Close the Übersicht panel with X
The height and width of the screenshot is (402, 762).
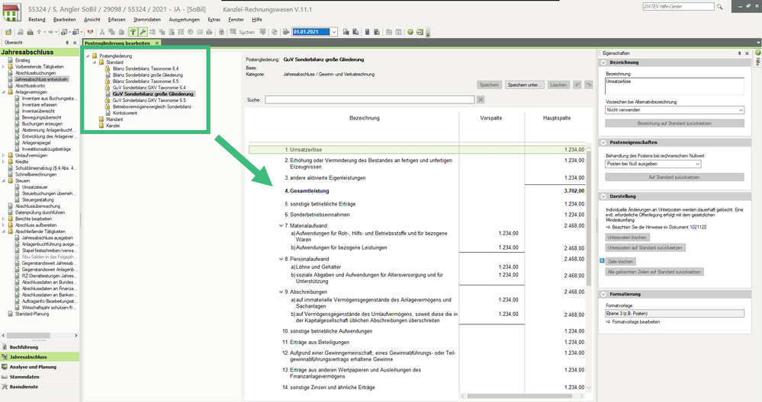coord(75,43)
